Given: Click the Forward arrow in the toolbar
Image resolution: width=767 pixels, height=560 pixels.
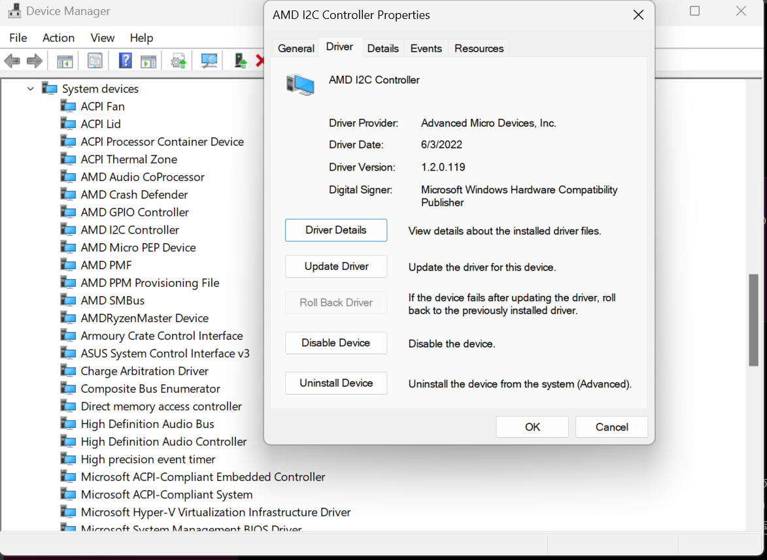Looking at the screenshot, I should [35, 61].
